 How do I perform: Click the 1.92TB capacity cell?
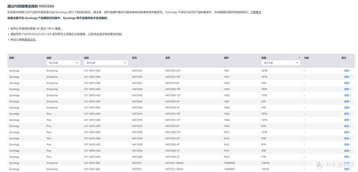click(x=265, y=169)
